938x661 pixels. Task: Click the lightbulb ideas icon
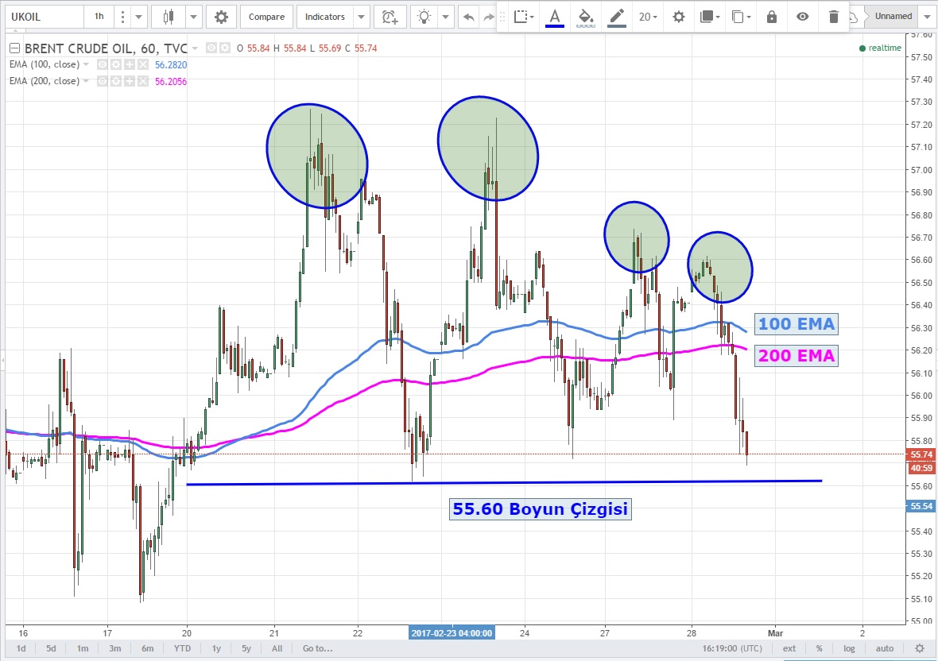[x=426, y=17]
